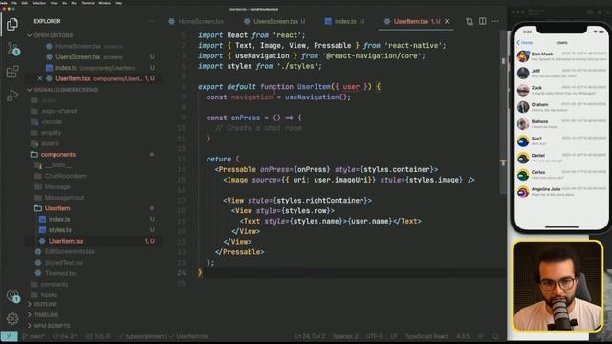Open the Run and Debug view

(x=12, y=95)
